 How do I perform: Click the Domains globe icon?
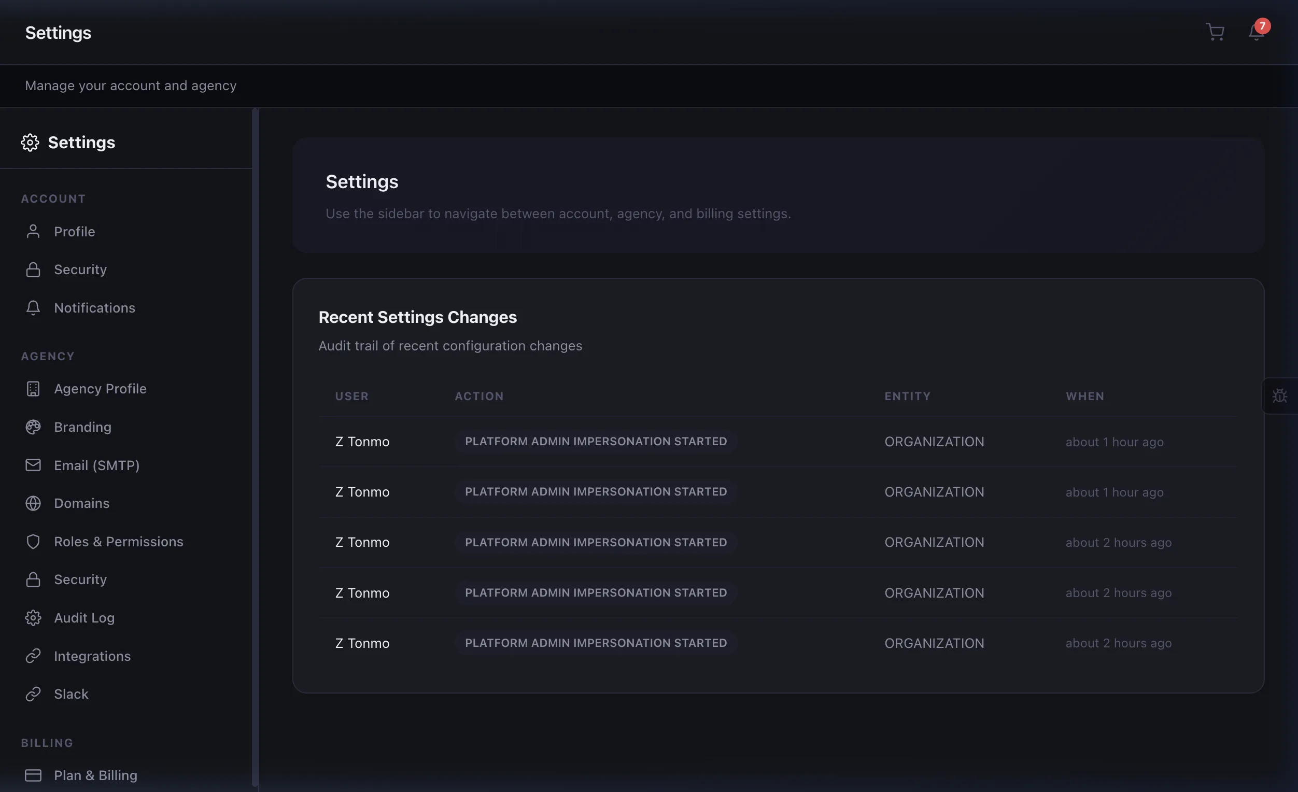point(33,503)
